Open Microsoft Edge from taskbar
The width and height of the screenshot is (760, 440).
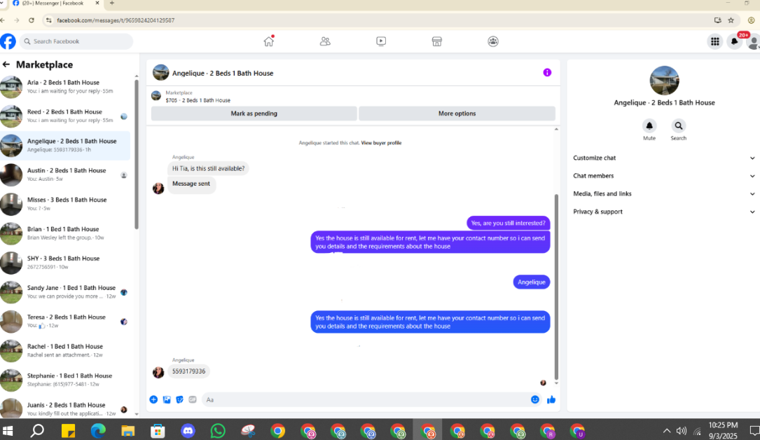[98, 431]
